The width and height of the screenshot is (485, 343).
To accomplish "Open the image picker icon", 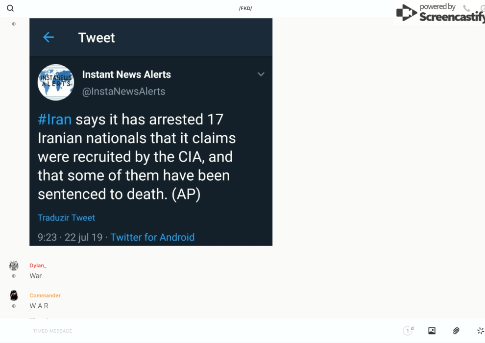I will click(x=432, y=331).
